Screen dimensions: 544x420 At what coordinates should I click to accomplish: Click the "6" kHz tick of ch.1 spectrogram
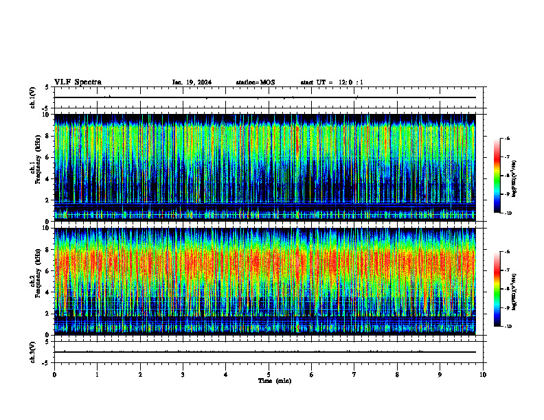[x=47, y=158]
